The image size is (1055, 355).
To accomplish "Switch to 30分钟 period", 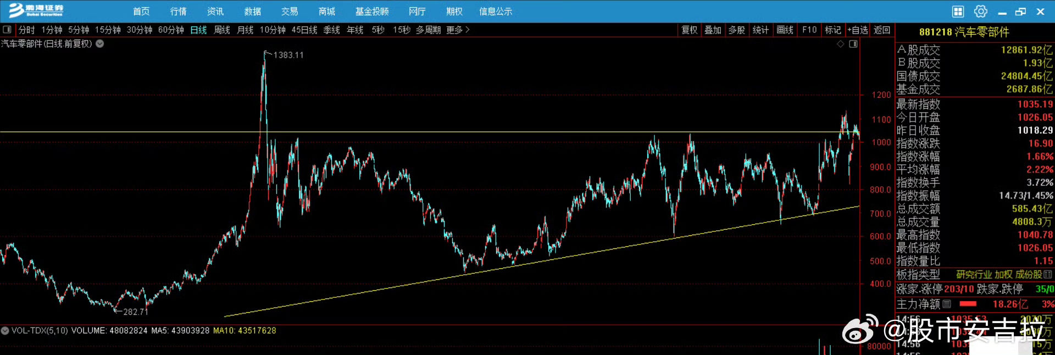I will (x=140, y=30).
